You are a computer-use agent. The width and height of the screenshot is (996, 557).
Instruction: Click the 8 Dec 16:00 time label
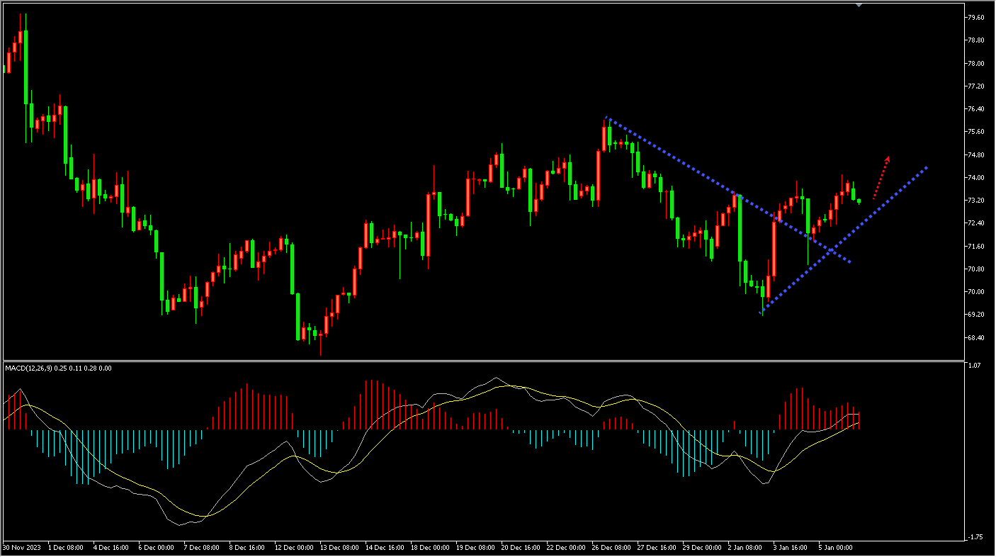pos(247,548)
